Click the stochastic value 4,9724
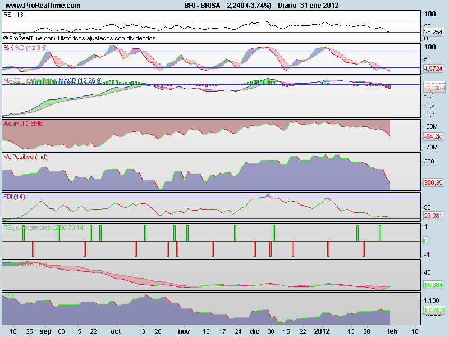Screen dimensions: 449x337 433,69
